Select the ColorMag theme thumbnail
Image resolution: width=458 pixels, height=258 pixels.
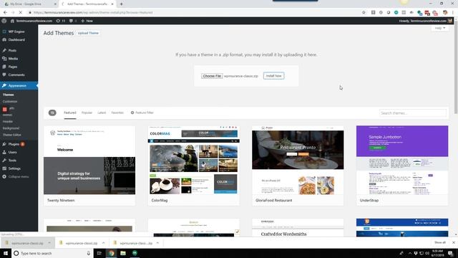(x=194, y=160)
